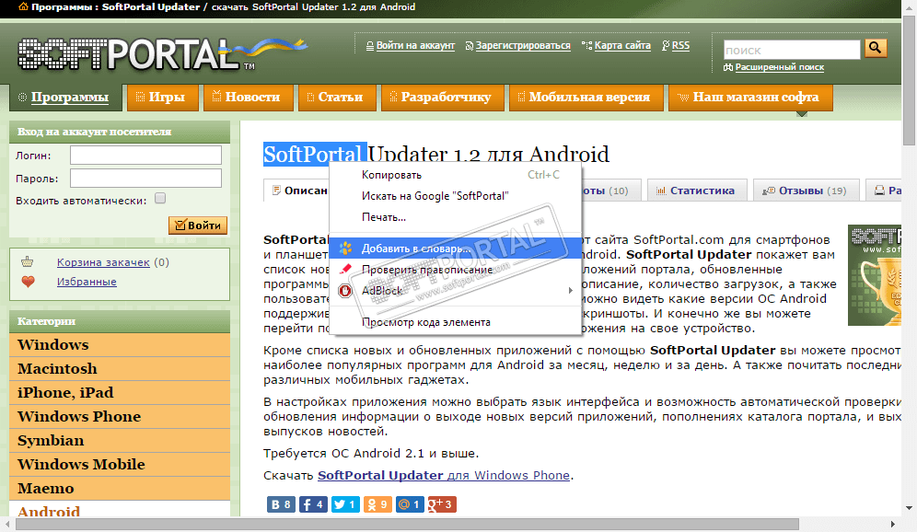Click 'Войти на аккаунт' link

[415, 46]
